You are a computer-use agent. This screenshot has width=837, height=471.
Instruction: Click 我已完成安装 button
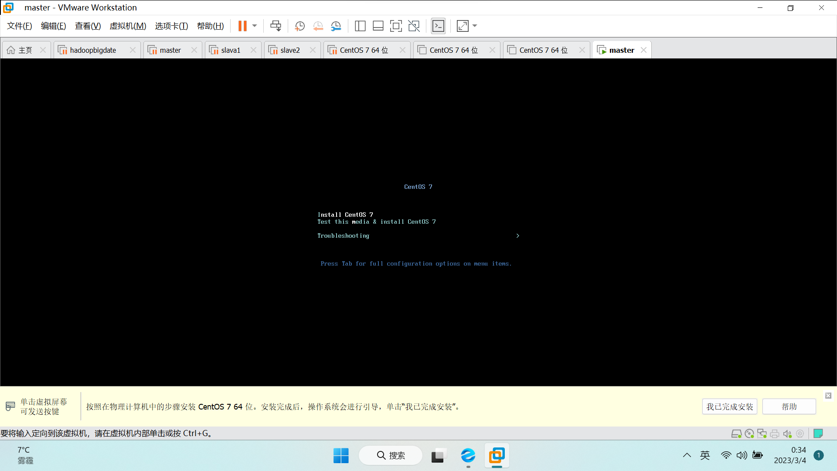tap(730, 406)
